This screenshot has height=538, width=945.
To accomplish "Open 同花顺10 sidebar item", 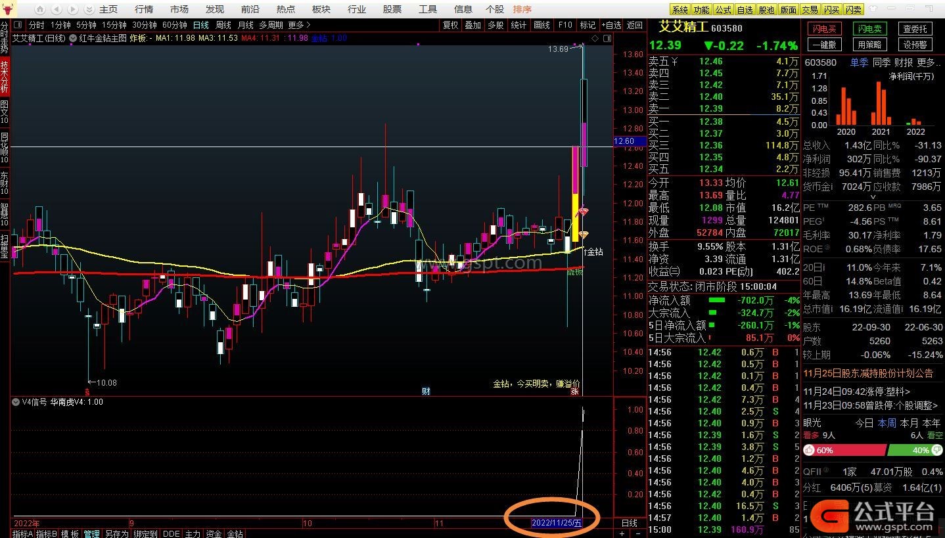I will 5,148.
